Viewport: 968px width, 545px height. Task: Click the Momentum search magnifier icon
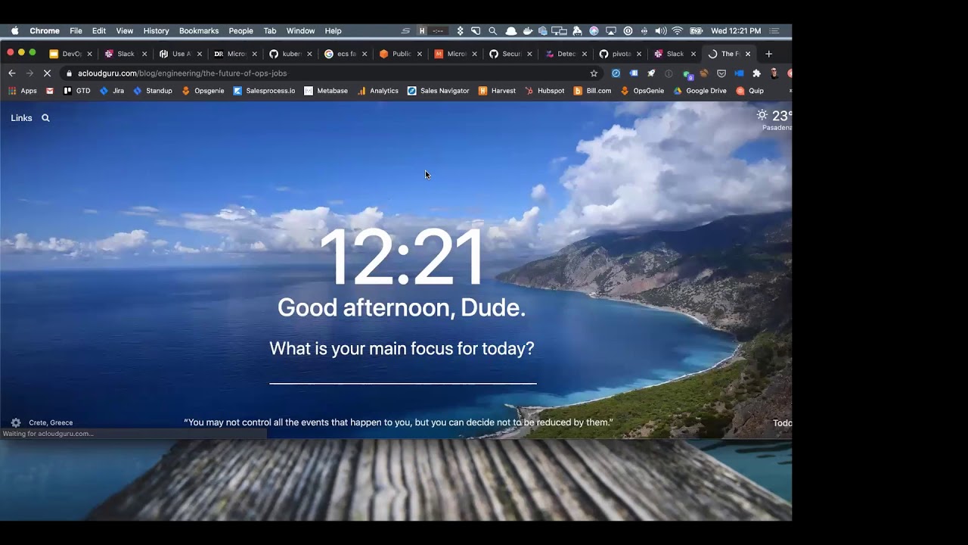[45, 118]
